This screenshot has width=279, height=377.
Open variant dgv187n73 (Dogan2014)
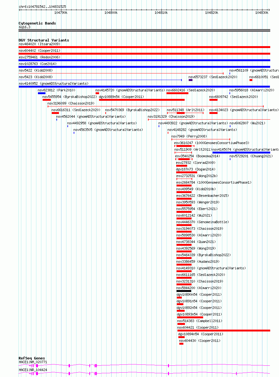click(x=196, y=169)
